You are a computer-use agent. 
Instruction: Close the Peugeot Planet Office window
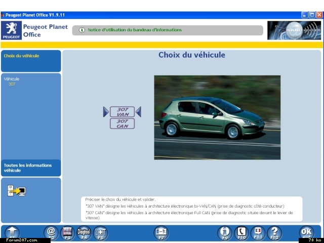click(319, 15)
